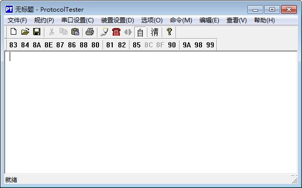
Task: Toggle the 自 auto mode button
Action: click(140, 32)
